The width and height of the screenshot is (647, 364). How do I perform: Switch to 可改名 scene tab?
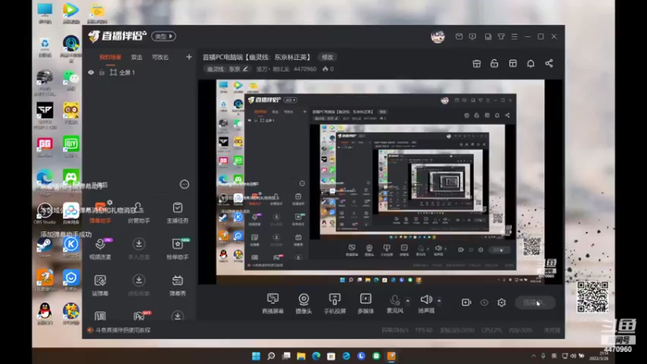pyautogui.click(x=160, y=57)
